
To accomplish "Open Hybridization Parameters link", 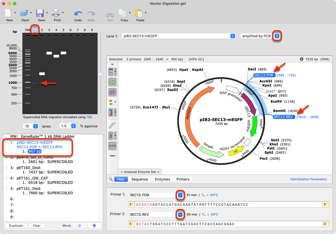I will click(308, 179).
